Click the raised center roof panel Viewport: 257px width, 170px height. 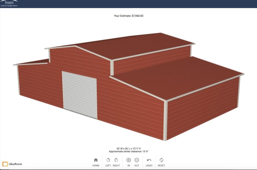point(137,44)
